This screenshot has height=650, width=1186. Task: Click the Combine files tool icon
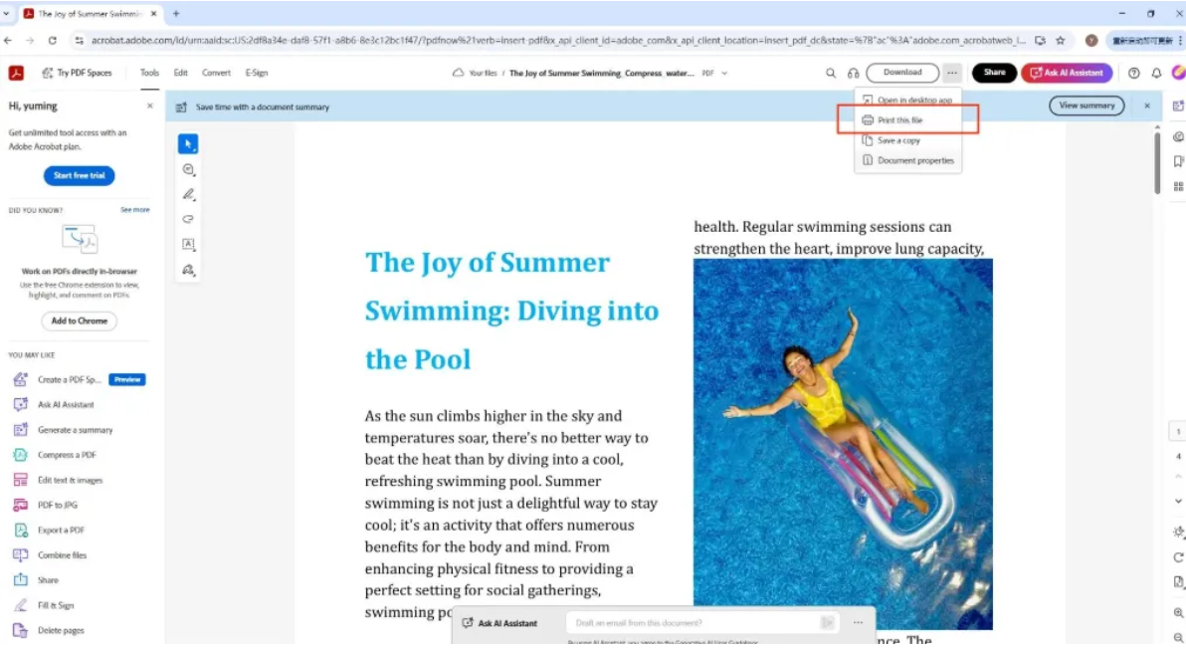(21, 554)
